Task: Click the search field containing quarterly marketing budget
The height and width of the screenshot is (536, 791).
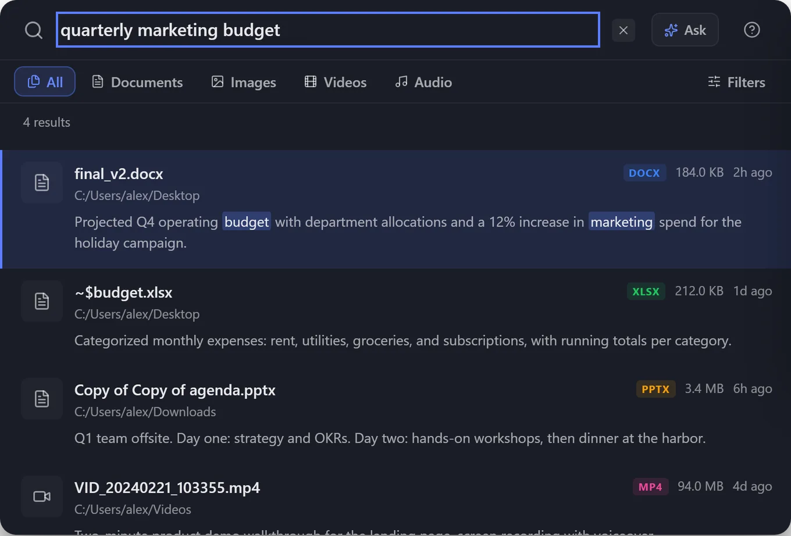Action: pos(328,30)
